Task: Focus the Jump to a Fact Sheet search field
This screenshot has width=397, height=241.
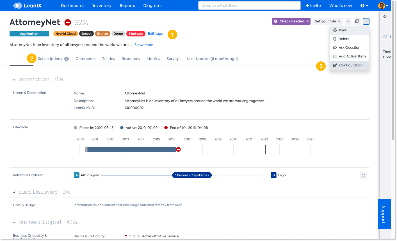Action: [x=249, y=6]
